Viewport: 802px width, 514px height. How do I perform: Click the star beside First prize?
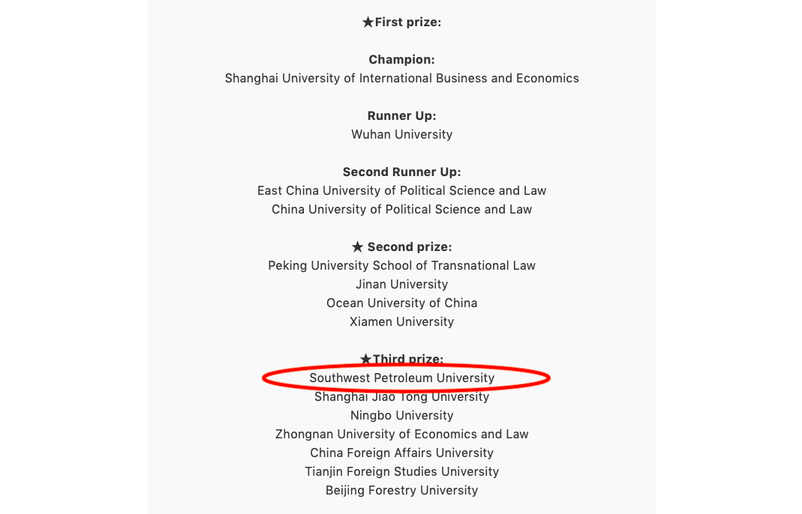tap(368, 22)
